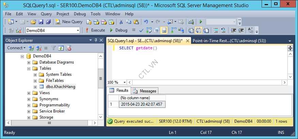Select the getdate result cell
298x139 pixels.
(142, 104)
